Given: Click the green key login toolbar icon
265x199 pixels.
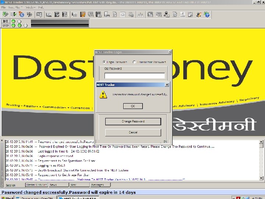Looking at the screenshot, I should [6, 14].
